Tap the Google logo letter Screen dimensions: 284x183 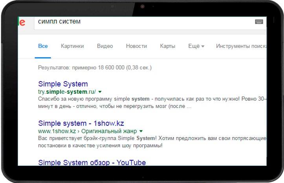pos(22,22)
